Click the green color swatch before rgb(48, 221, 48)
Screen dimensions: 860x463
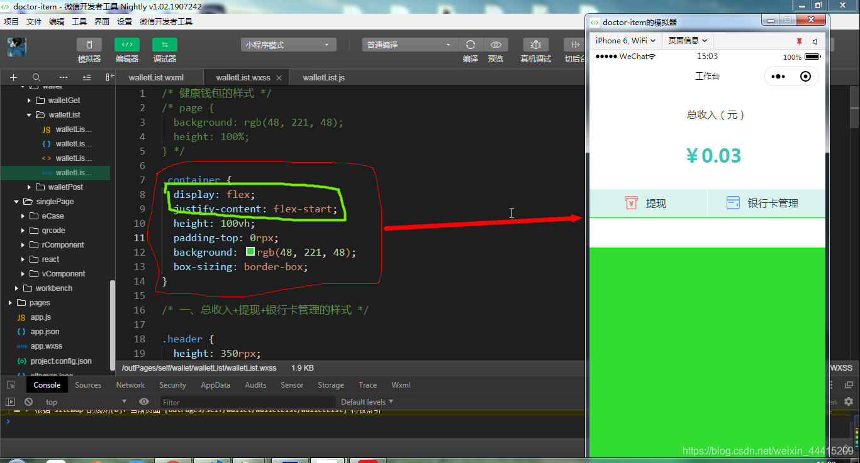[250, 252]
